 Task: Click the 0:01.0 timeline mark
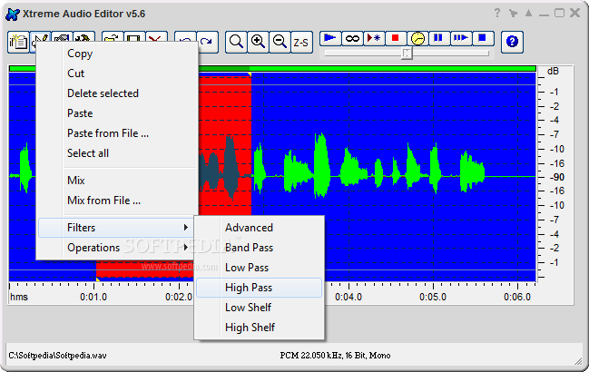(x=93, y=297)
